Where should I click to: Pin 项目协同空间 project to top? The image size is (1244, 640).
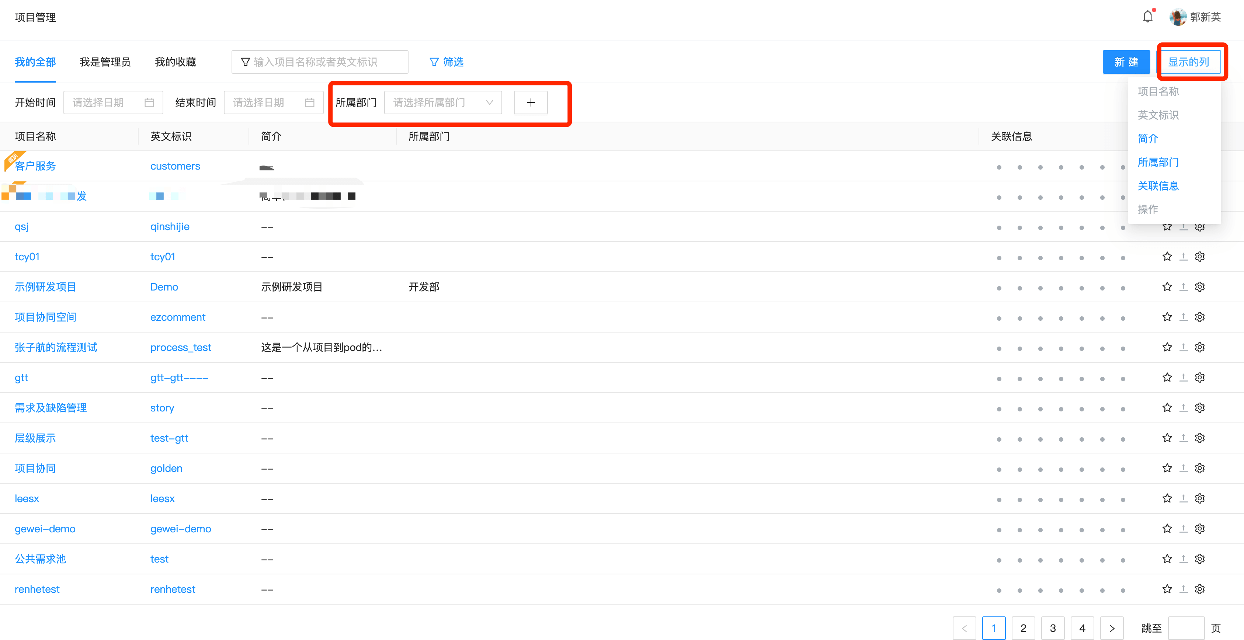click(x=1183, y=317)
